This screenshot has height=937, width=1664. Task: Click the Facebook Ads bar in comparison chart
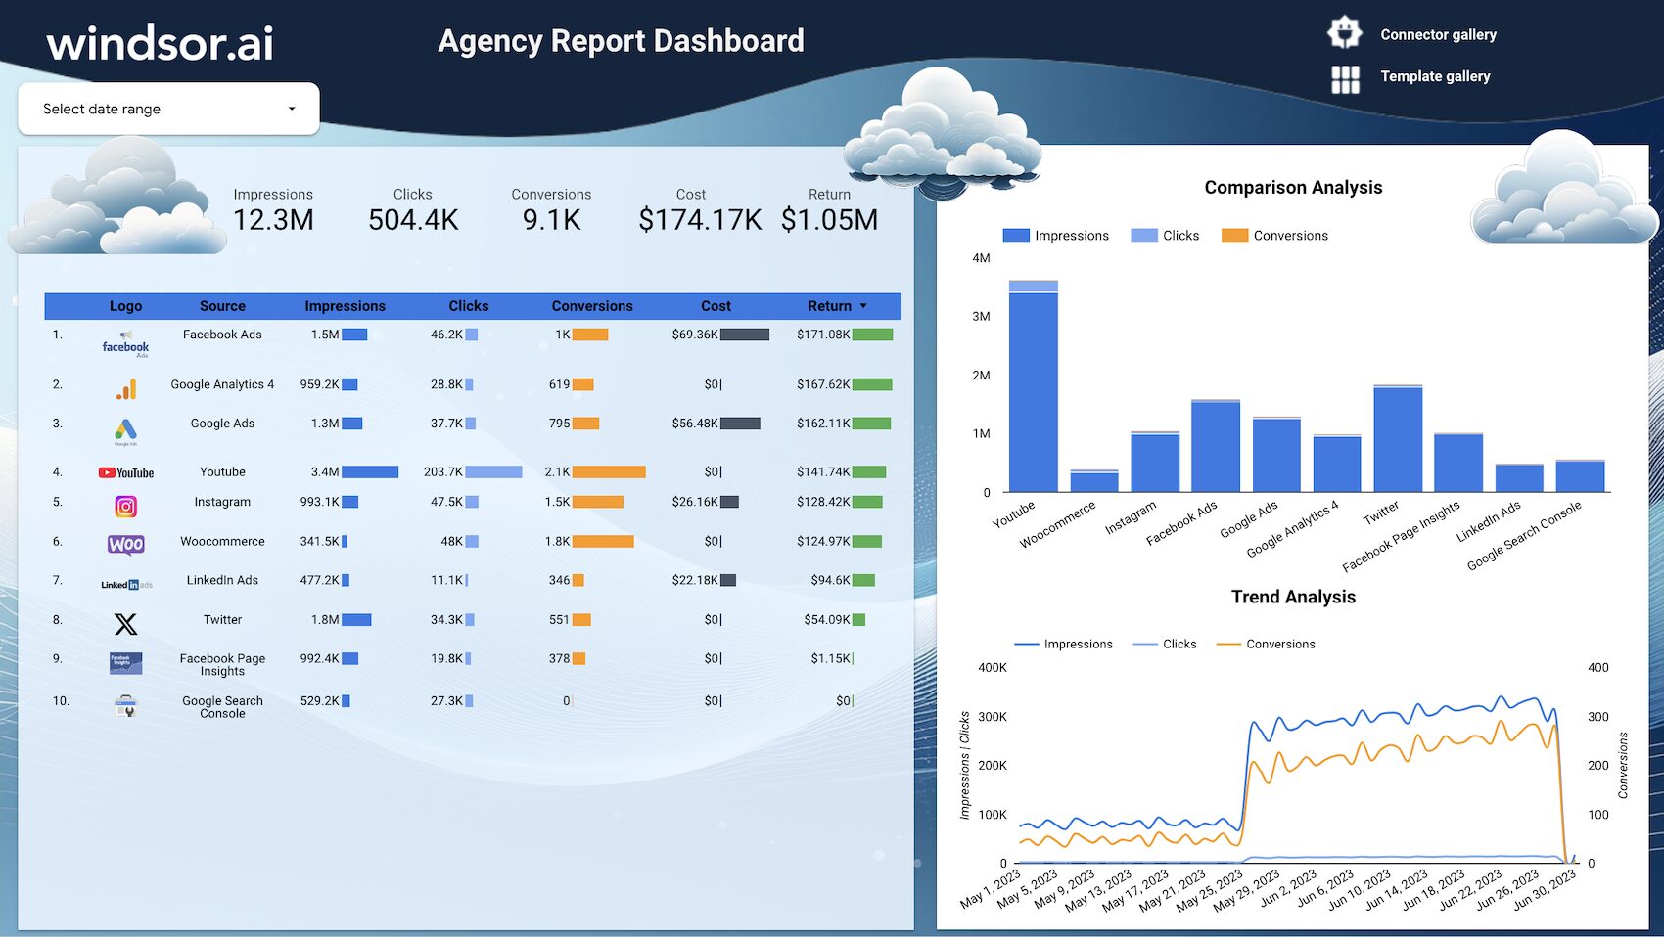(x=1216, y=446)
